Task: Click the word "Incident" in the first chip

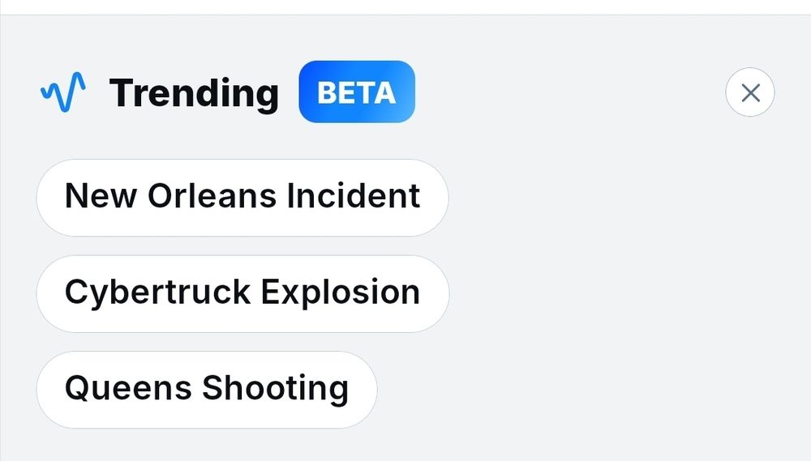Action: [x=354, y=196]
